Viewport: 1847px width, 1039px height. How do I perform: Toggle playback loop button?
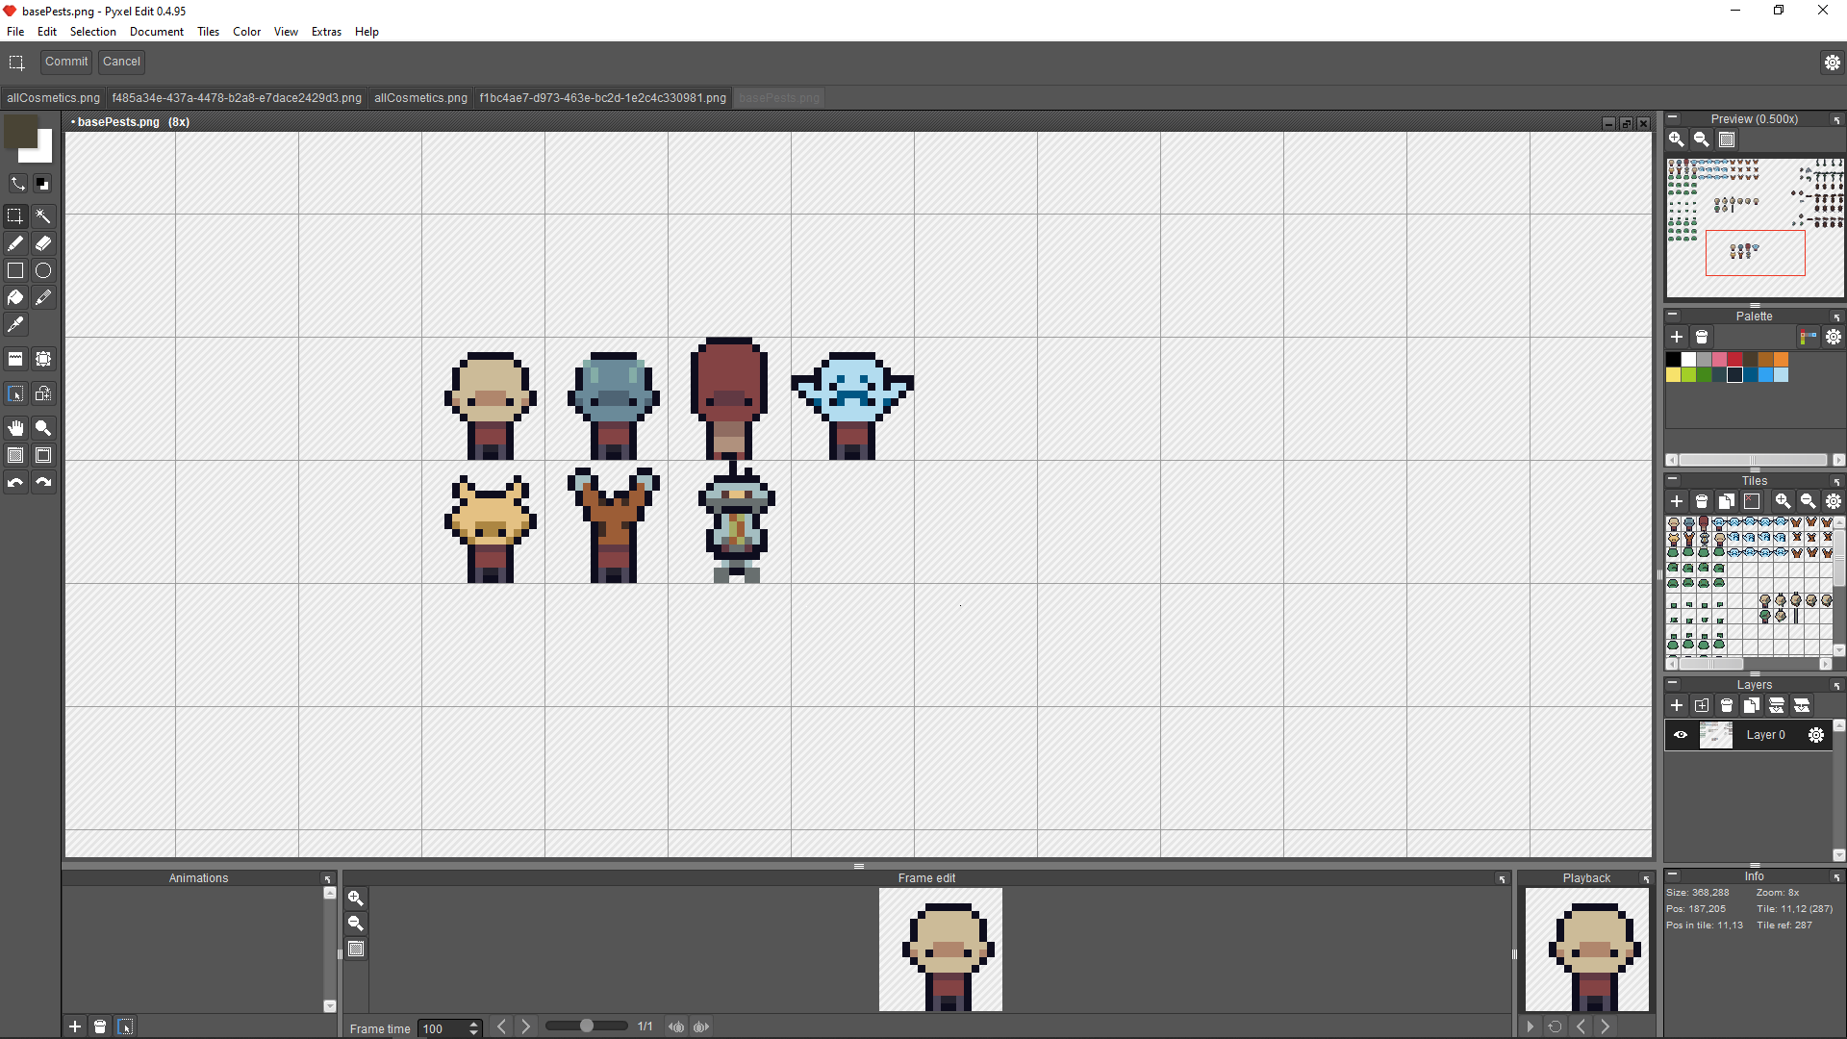click(x=1555, y=1026)
